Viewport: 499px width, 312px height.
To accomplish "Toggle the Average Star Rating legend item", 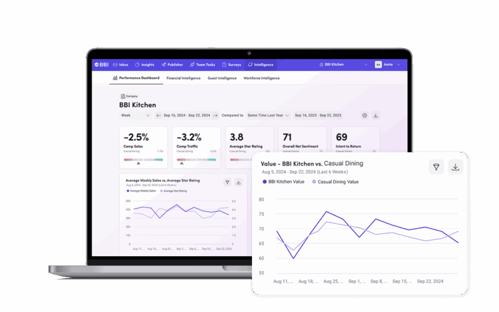I will point(173,191).
